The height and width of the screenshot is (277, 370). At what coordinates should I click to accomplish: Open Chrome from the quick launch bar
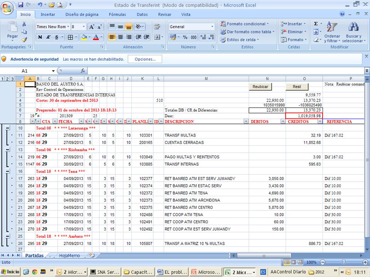point(35,272)
